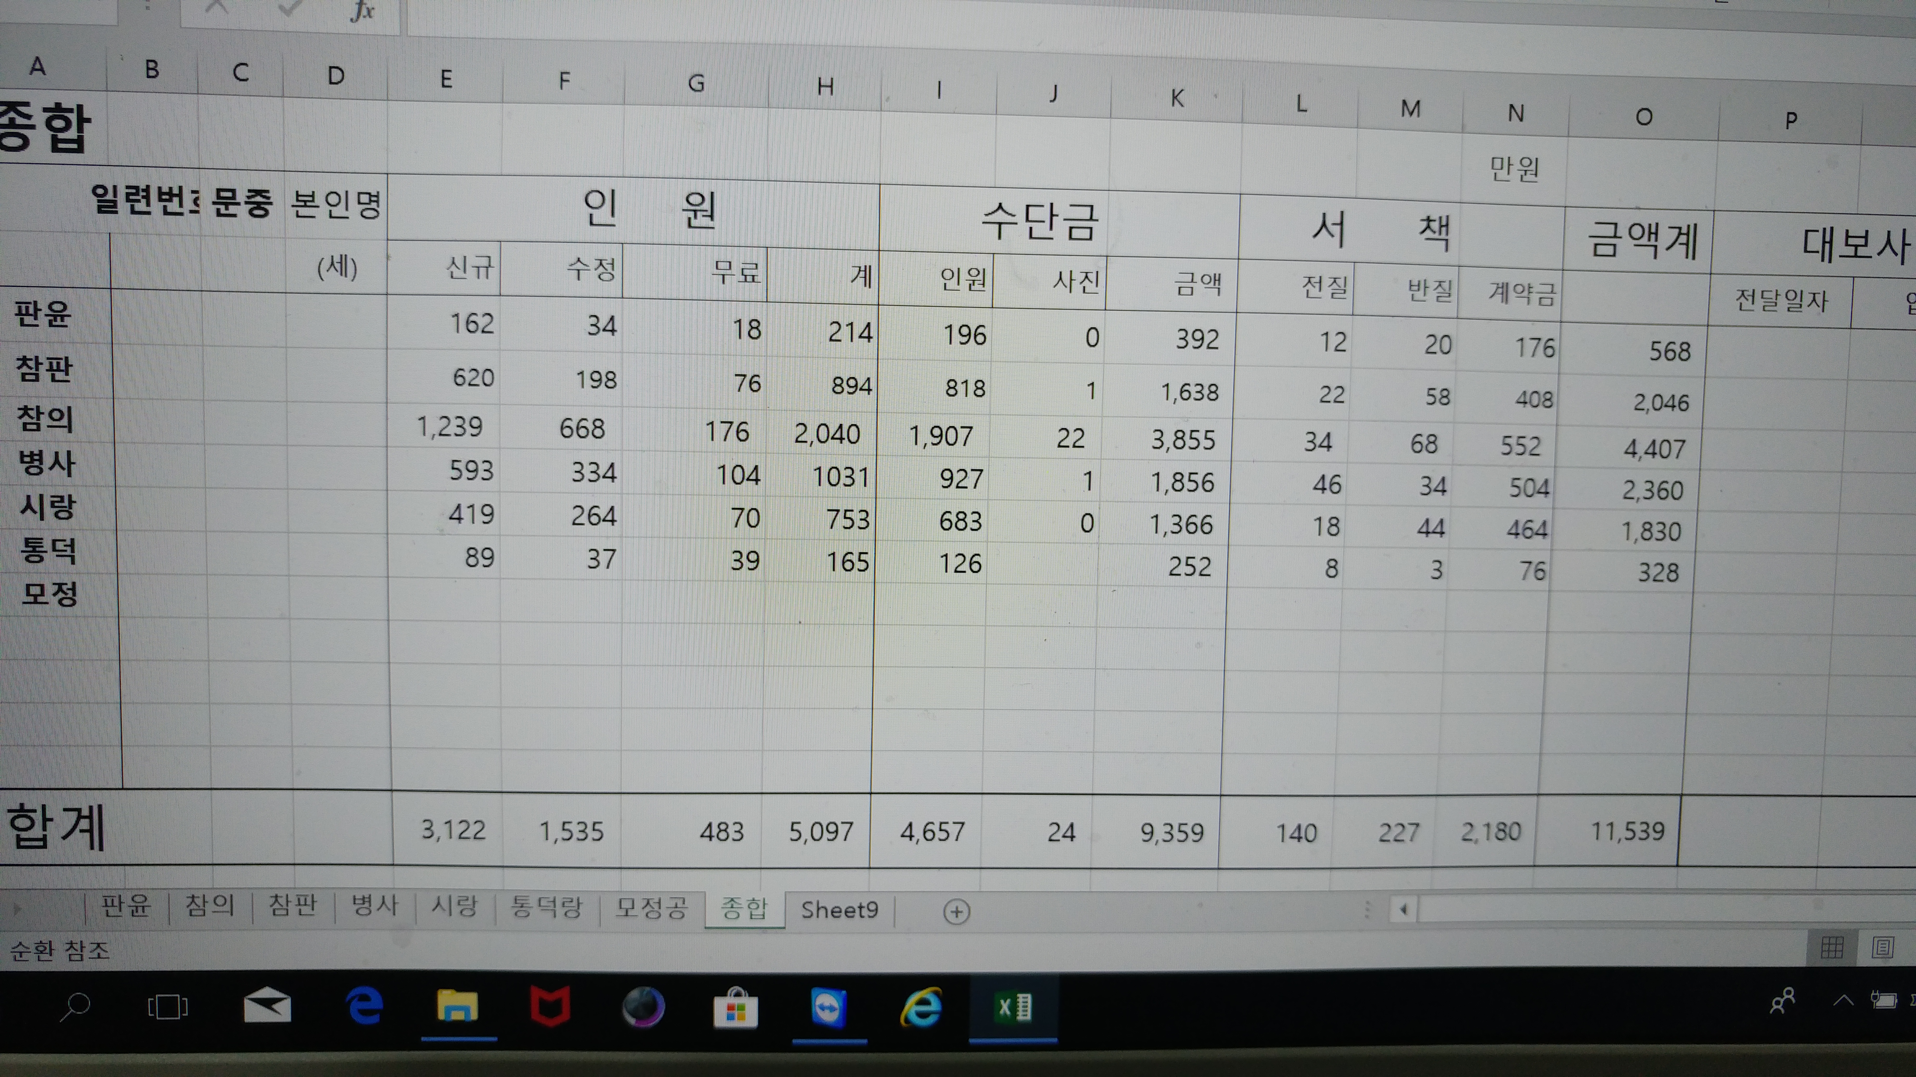Image resolution: width=1916 pixels, height=1077 pixels.
Task: Click the fx insert function icon
Action: click(362, 10)
